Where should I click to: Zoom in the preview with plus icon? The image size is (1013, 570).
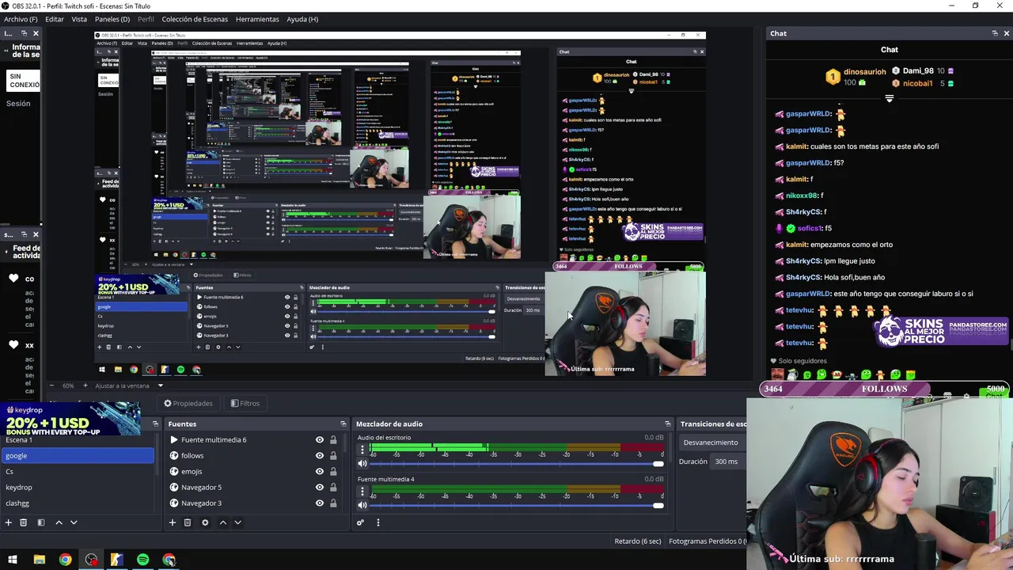[86, 386]
